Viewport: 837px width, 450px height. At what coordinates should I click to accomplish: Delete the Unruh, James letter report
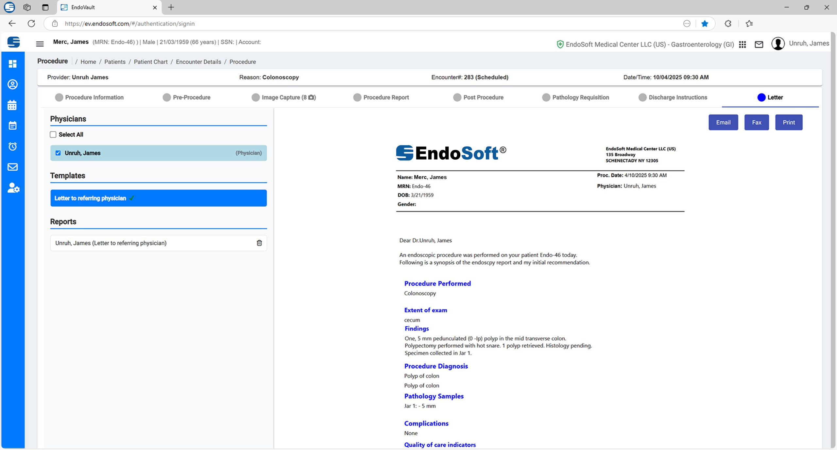(x=259, y=243)
